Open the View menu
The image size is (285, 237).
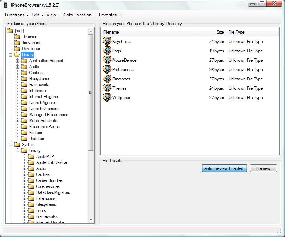pyautogui.click(x=53, y=15)
